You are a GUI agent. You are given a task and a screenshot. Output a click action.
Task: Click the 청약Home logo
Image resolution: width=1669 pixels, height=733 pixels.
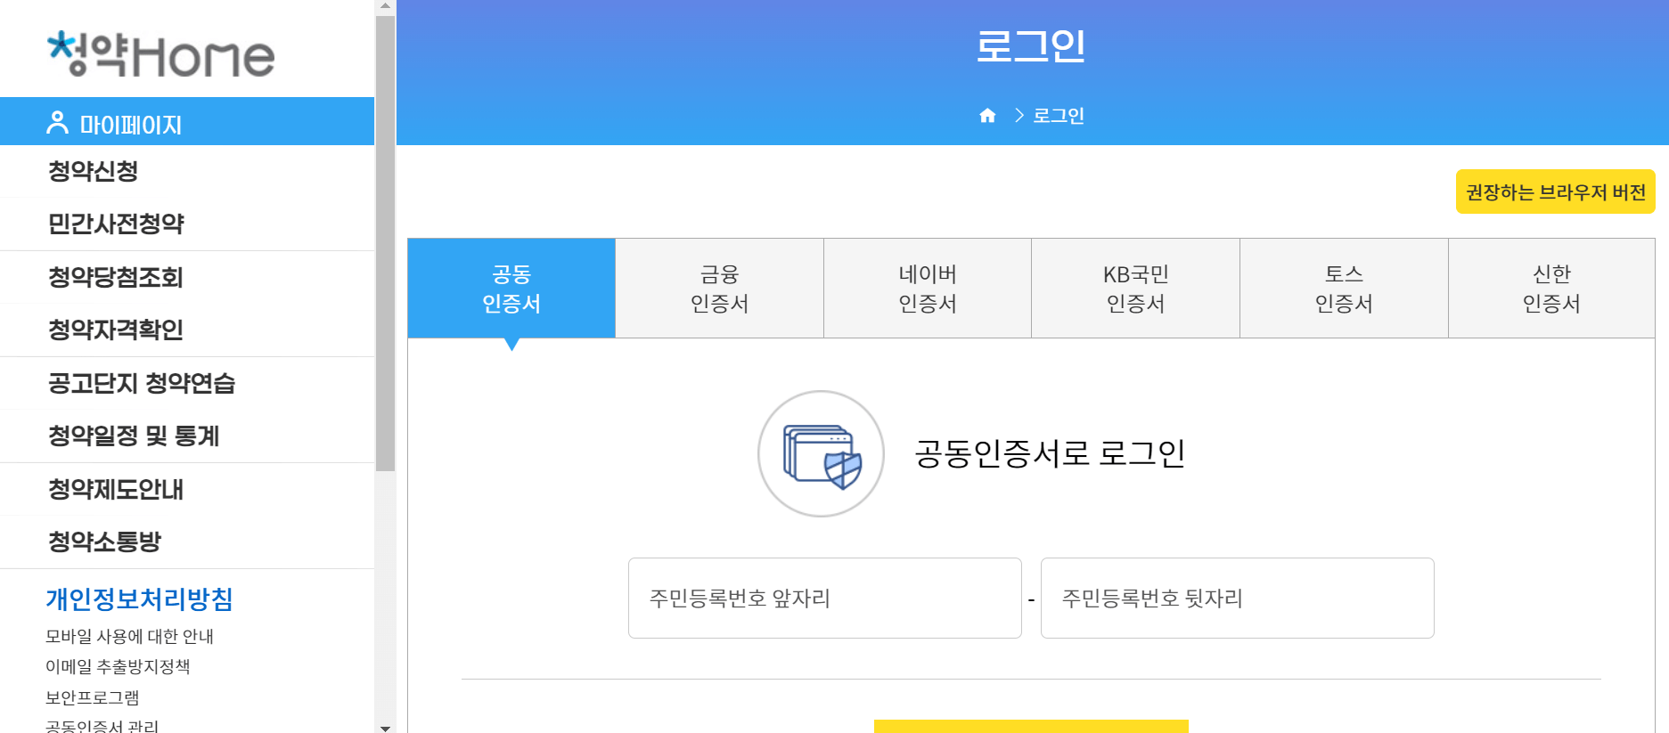161,55
